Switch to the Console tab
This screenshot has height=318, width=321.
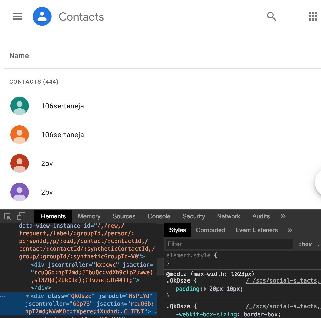tap(159, 216)
